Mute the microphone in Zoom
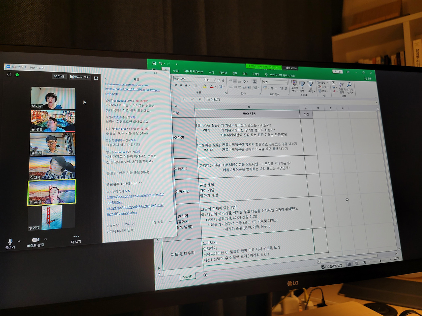 point(10,244)
